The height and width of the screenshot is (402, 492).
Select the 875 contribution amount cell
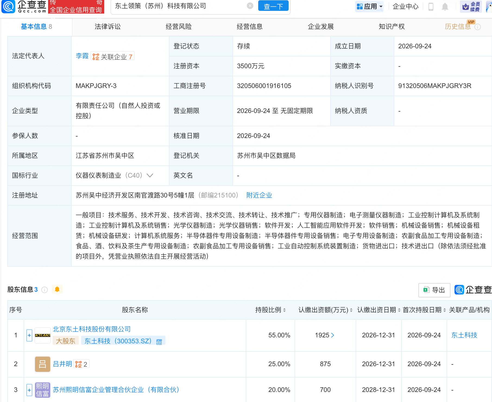point(325,364)
